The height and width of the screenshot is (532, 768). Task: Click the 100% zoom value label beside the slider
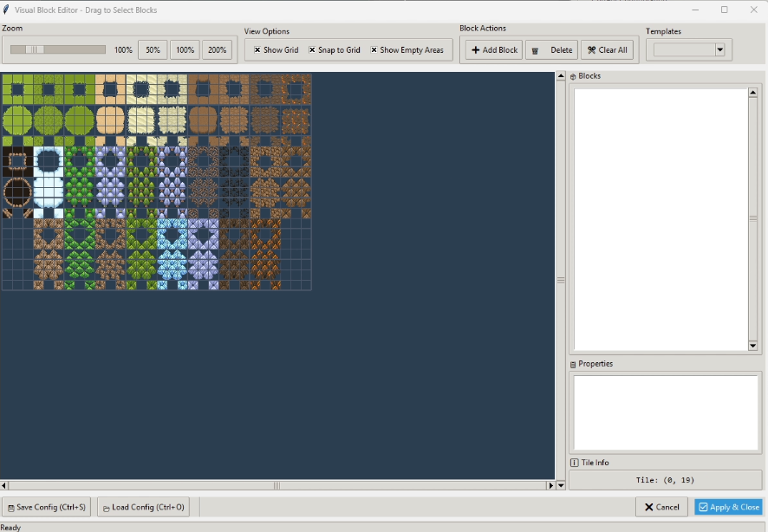click(x=123, y=50)
